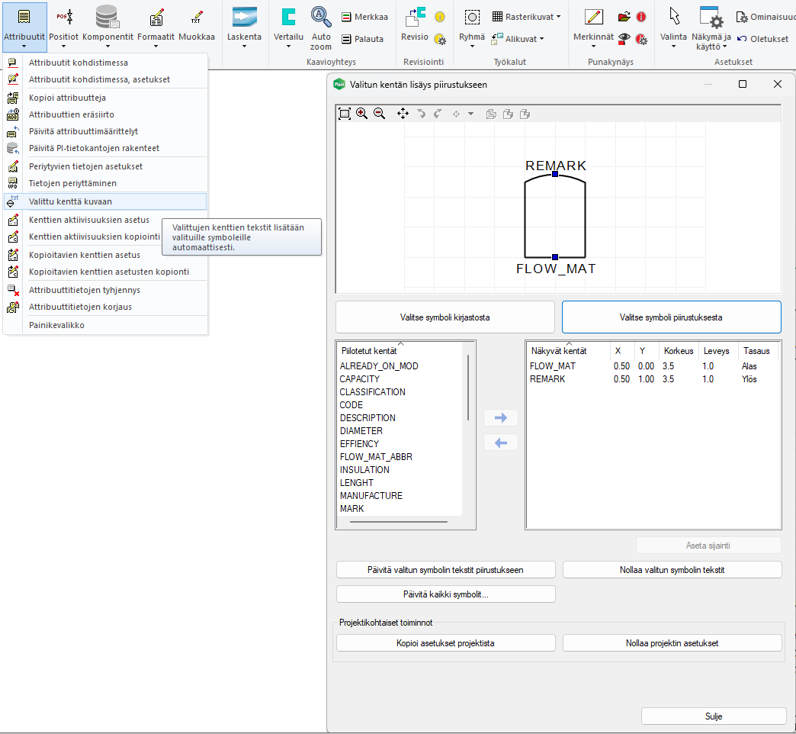Click the zoom out magnifier icon
Viewport: 796px width, 734px height.
[x=379, y=114]
